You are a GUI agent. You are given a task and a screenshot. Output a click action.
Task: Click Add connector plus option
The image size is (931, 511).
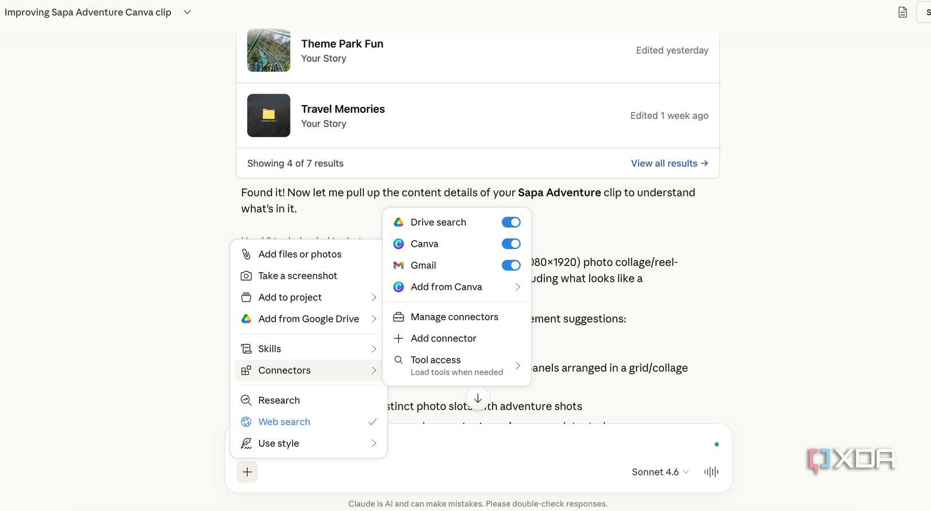pos(443,338)
